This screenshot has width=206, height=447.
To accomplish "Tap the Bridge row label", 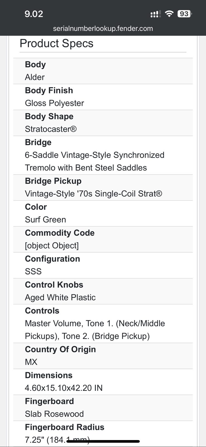I will tap(38, 142).
